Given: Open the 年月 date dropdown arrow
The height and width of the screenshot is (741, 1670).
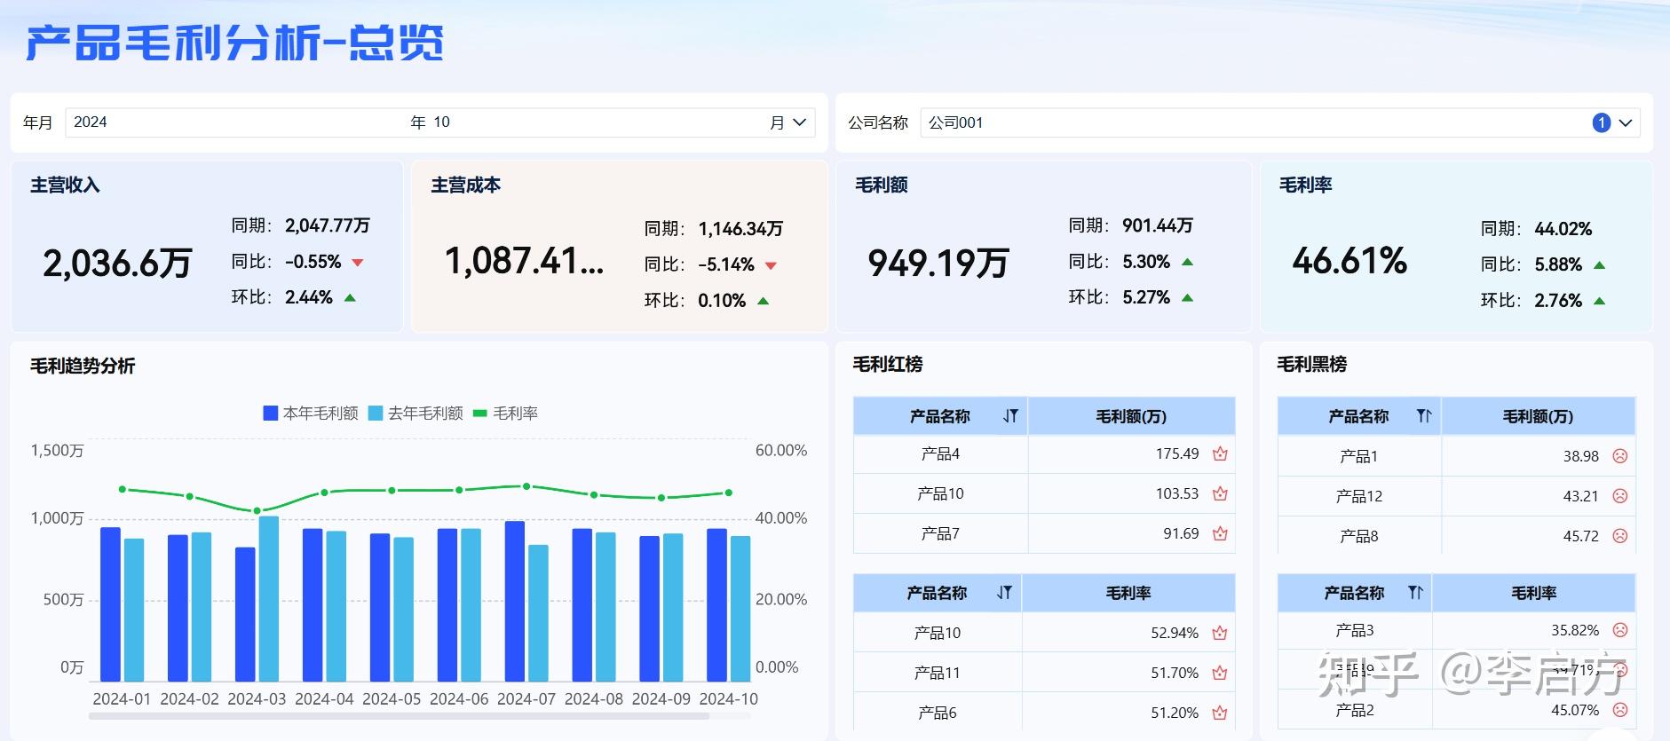Looking at the screenshot, I should click(x=799, y=122).
